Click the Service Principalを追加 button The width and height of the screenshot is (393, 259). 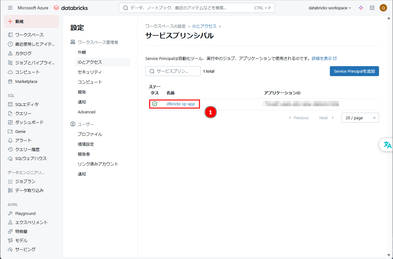click(x=354, y=71)
